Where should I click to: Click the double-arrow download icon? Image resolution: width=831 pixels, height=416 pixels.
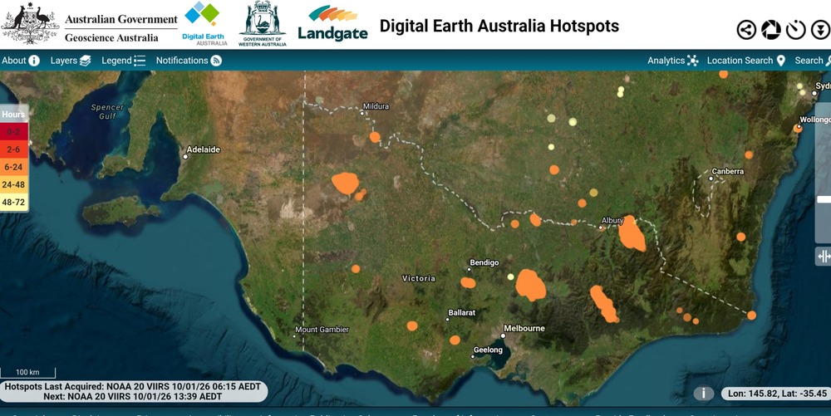[820, 30]
